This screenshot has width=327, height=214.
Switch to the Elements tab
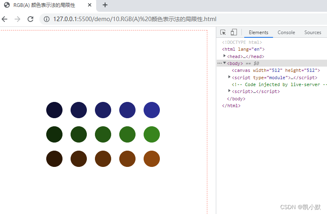(258, 32)
